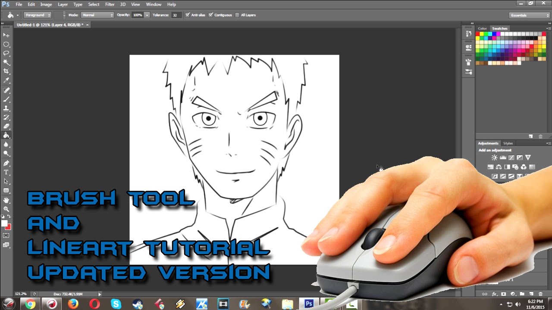Open the Properties panel icon
This screenshot has height=310, width=552.
coord(468,47)
